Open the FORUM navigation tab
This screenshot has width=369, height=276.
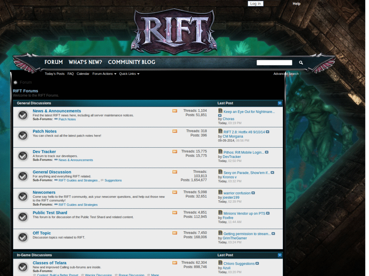pos(54,62)
